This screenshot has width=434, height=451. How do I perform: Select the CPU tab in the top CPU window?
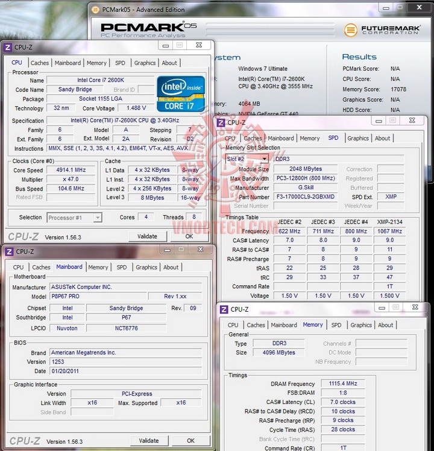(x=17, y=63)
